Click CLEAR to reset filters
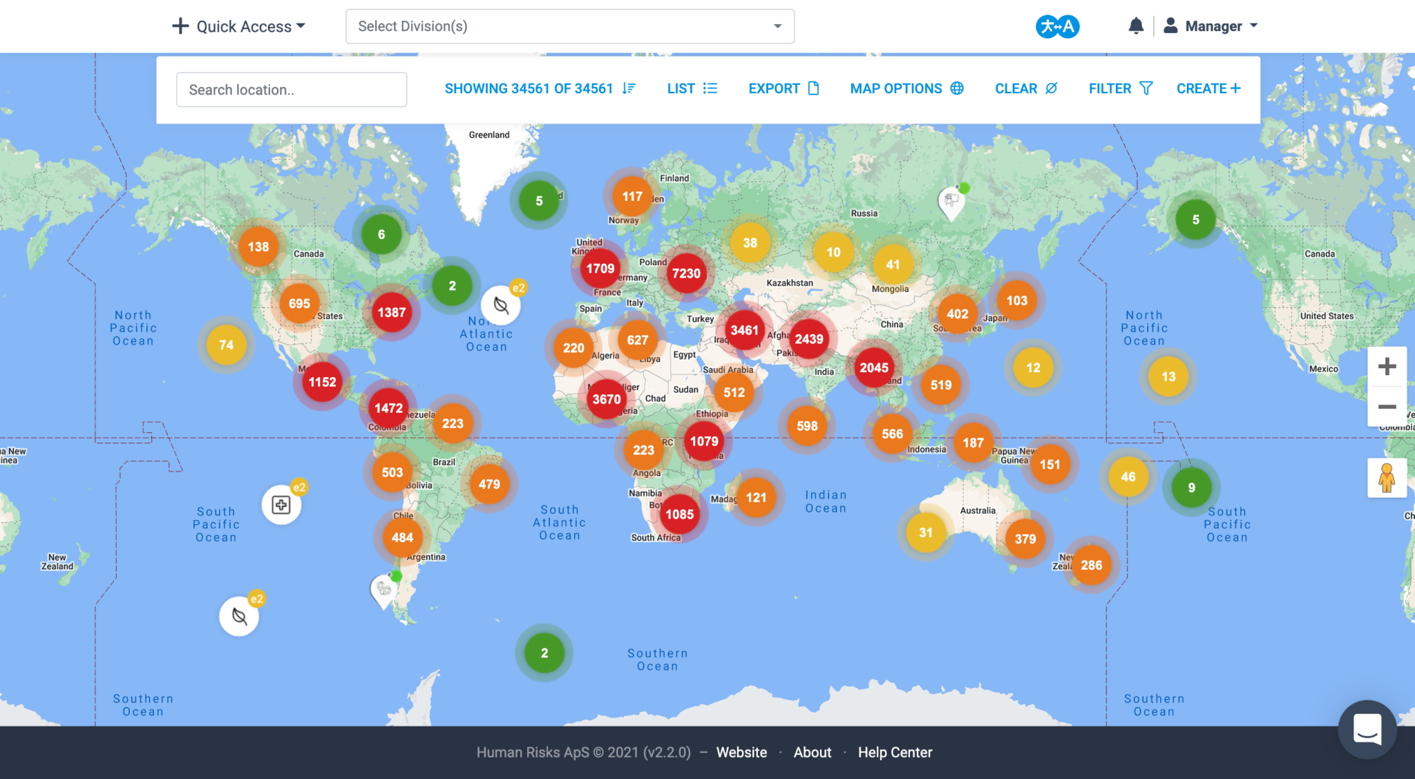This screenshot has height=779, width=1415. [x=1026, y=88]
